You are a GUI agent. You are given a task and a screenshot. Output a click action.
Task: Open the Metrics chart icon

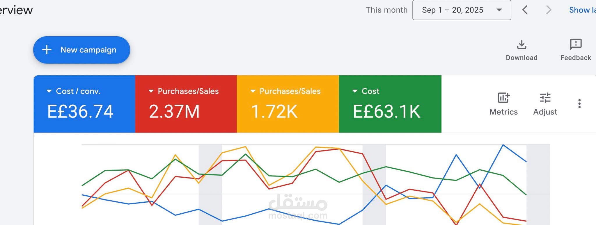click(x=503, y=98)
